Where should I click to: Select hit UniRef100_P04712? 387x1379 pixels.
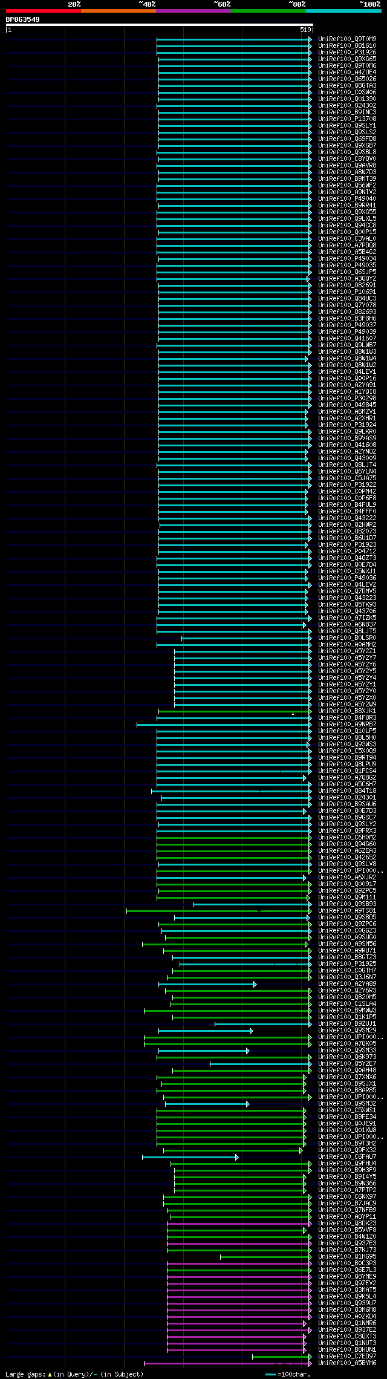pos(347,552)
